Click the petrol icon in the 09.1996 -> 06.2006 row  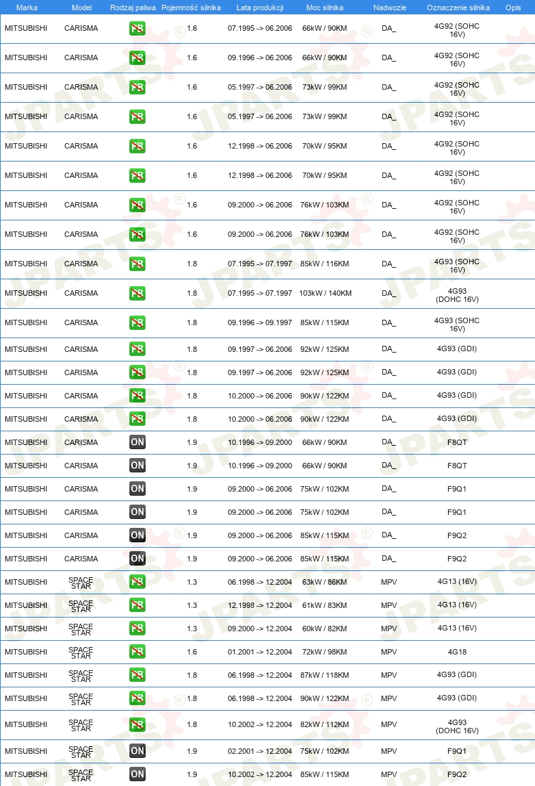click(138, 58)
